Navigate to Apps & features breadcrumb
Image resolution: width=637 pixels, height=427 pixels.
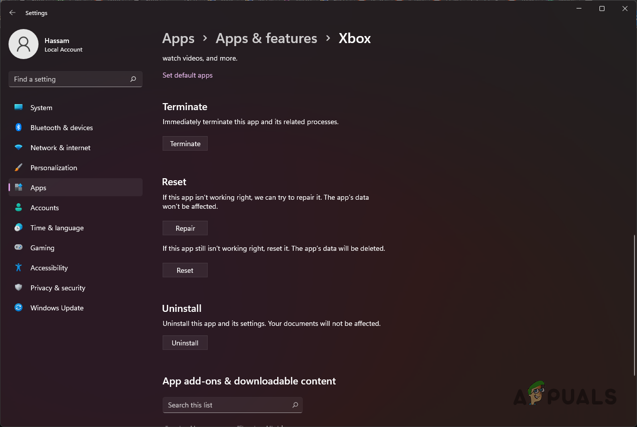click(x=266, y=39)
